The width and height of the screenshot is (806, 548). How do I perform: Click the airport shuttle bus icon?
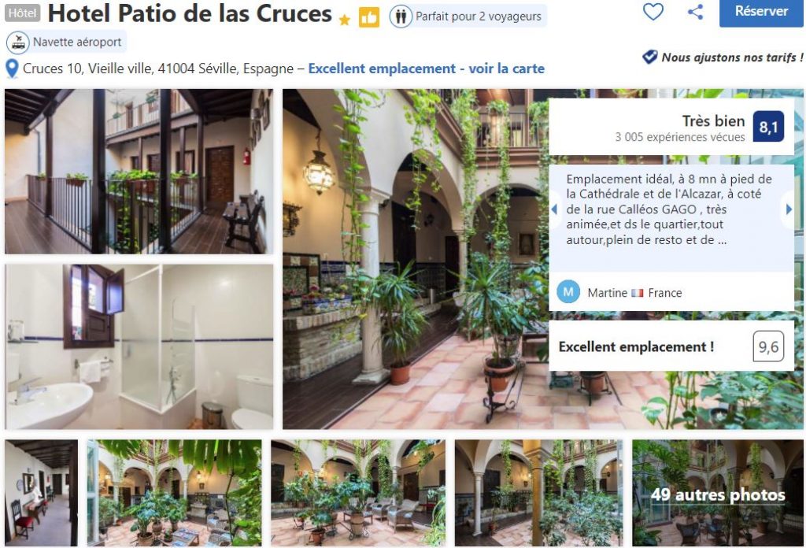tap(18, 43)
